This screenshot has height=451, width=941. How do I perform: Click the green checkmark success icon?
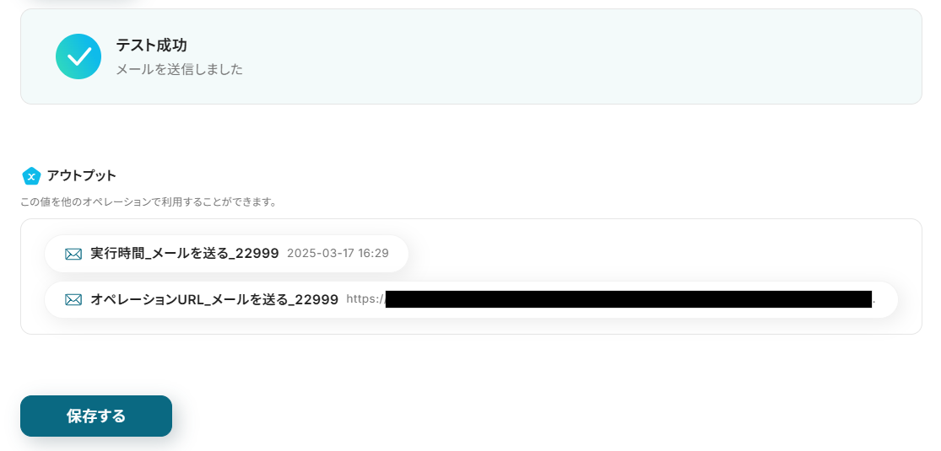(x=78, y=56)
